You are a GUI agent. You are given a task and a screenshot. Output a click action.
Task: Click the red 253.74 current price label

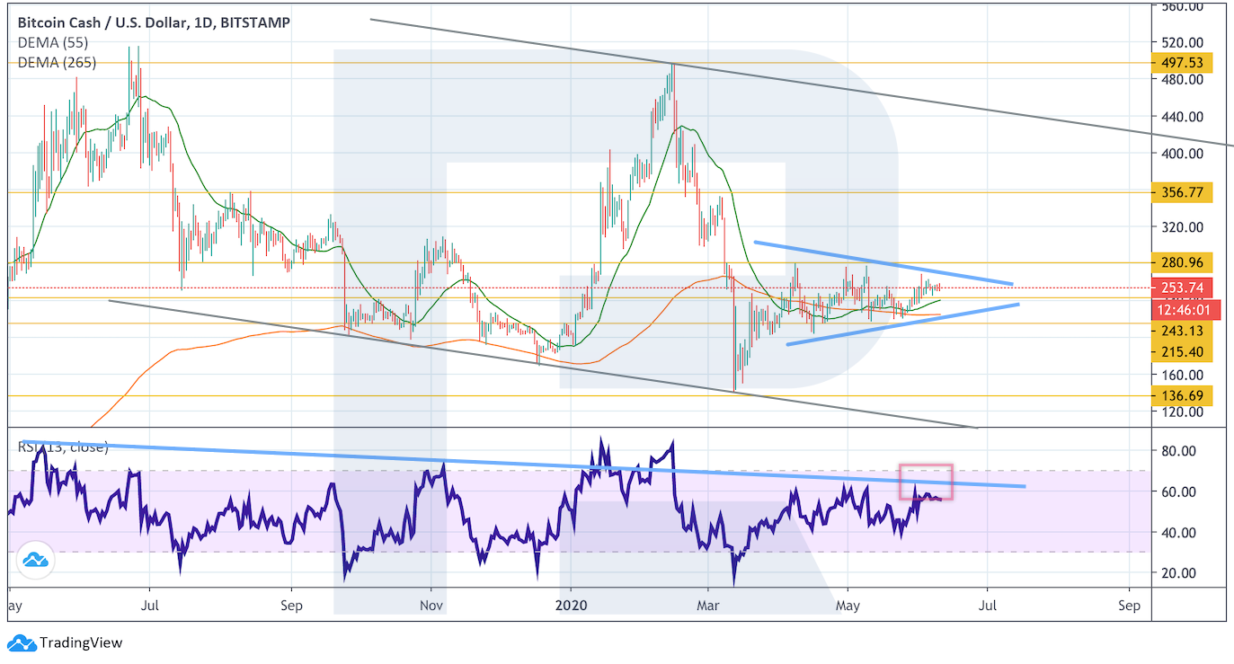pyautogui.click(x=1182, y=288)
